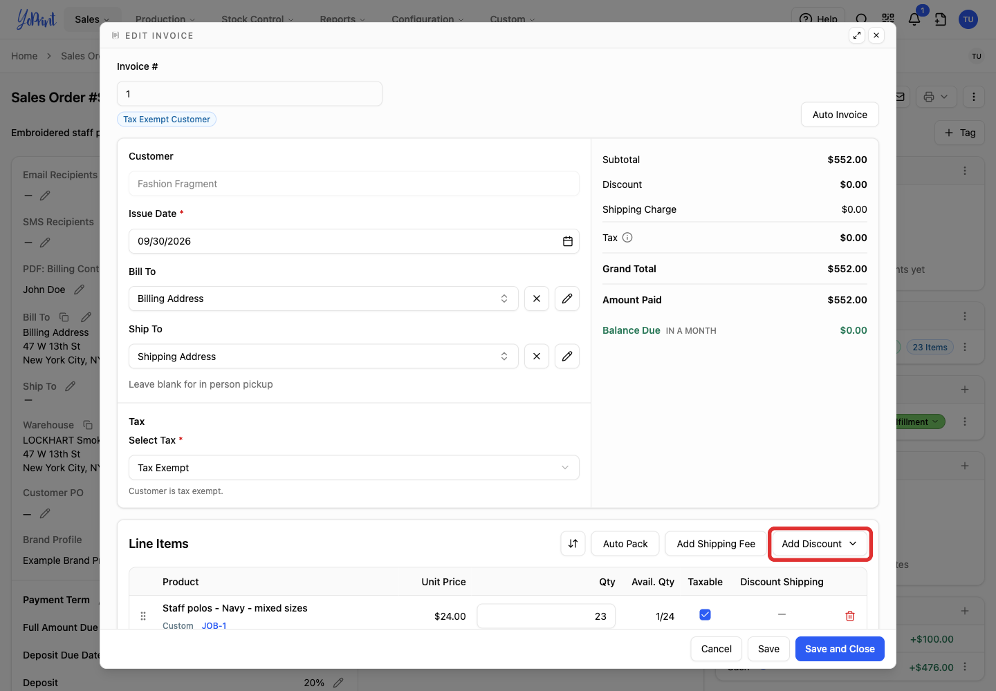Edit the Bill To address pencil icon
Viewport: 996px width, 691px height.
(567, 299)
